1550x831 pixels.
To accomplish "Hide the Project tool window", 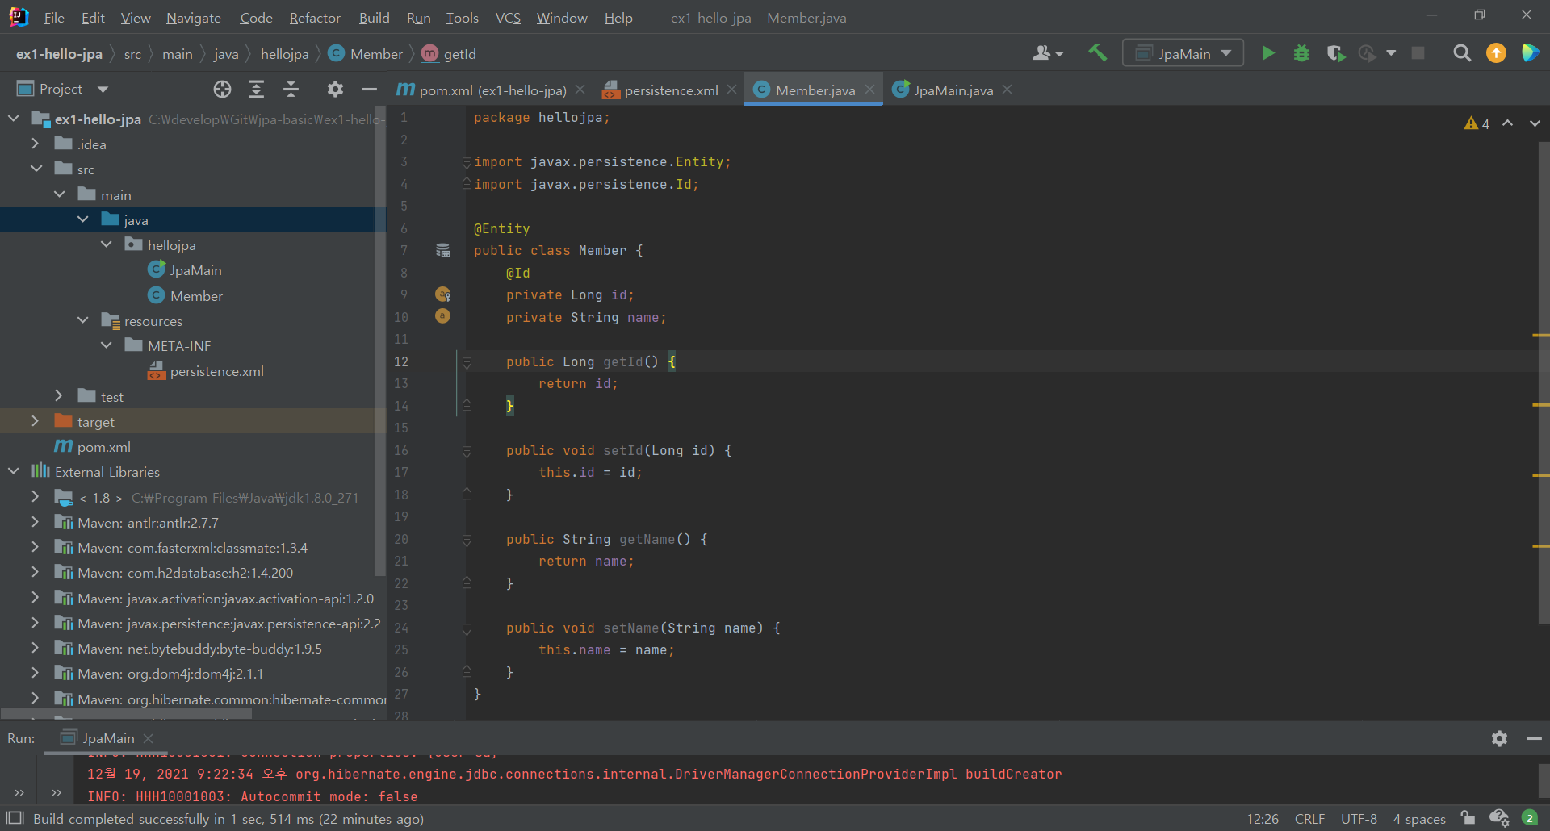I will pyautogui.click(x=369, y=90).
